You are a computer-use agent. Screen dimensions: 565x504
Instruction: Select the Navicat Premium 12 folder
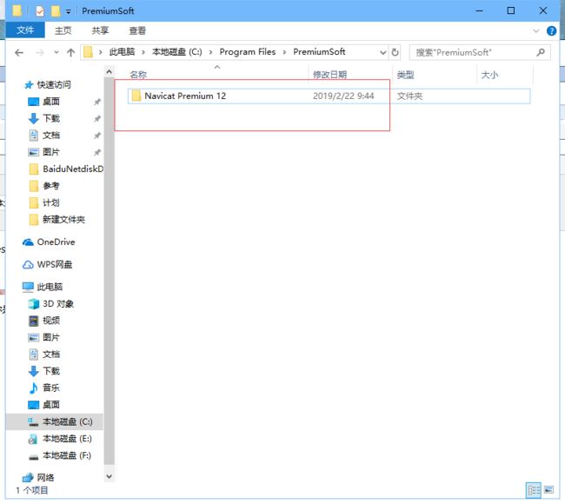(x=329, y=96)
